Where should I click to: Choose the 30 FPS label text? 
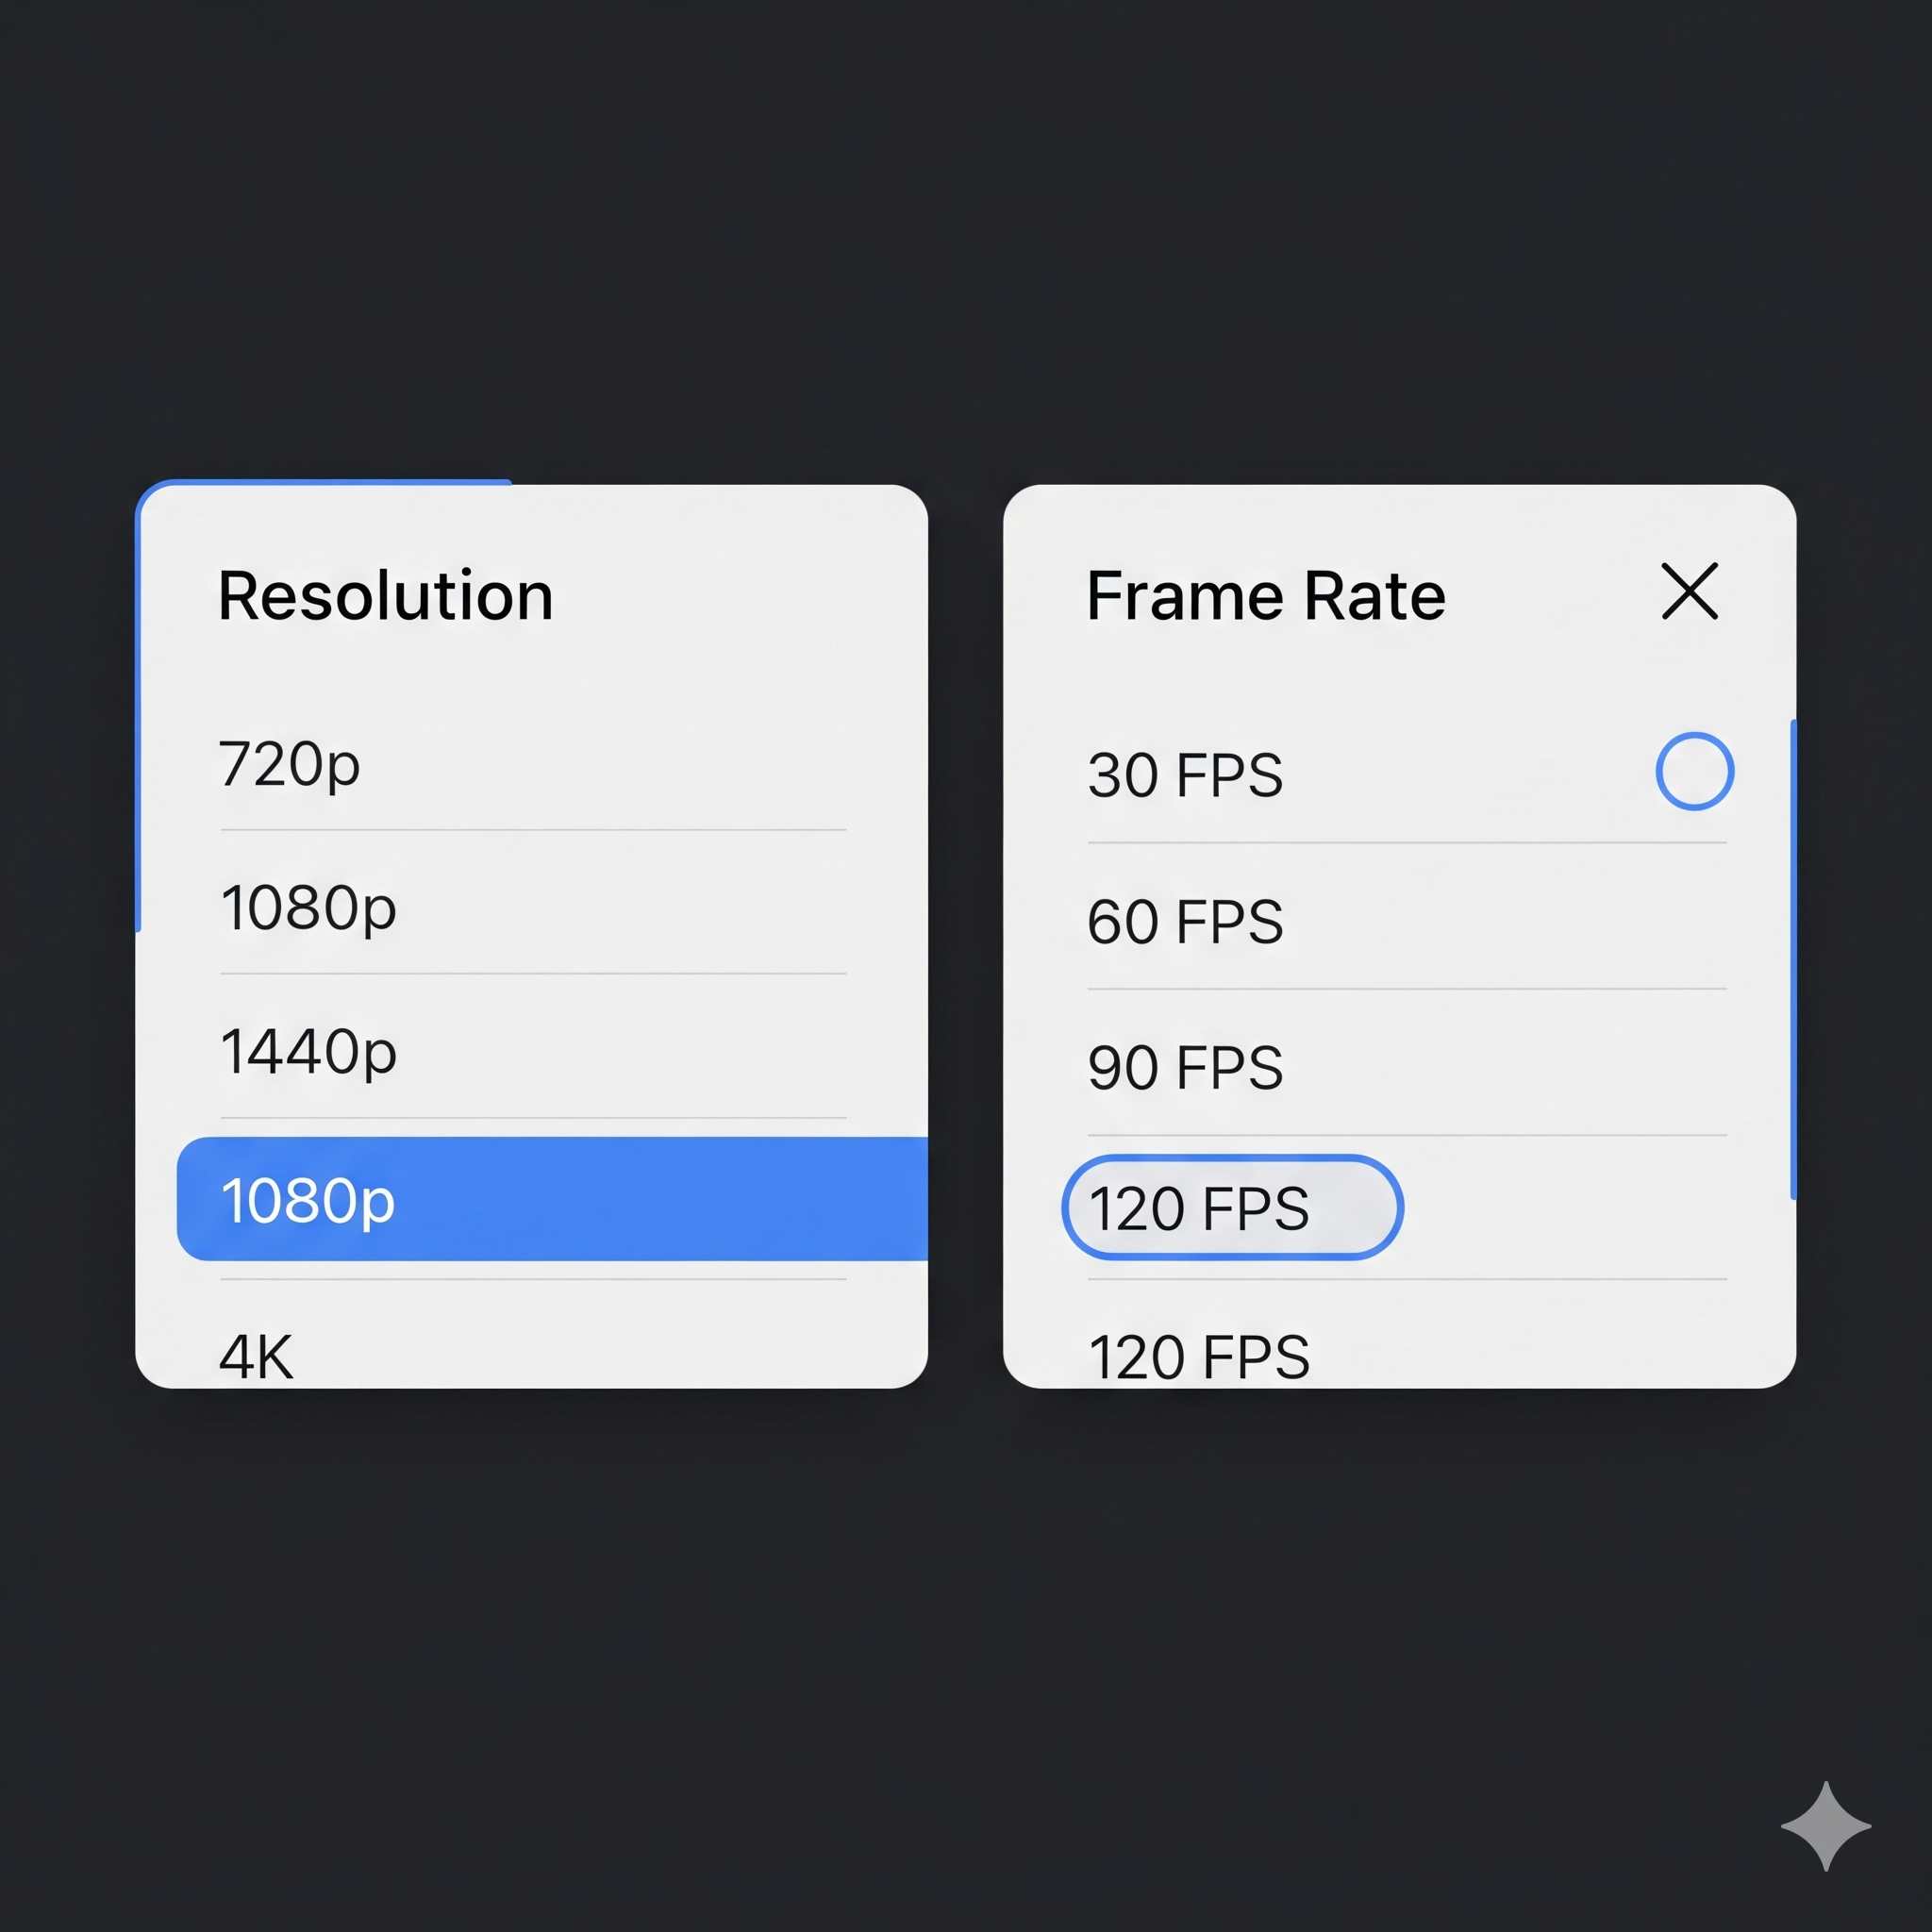click(x=1185, y=775)
